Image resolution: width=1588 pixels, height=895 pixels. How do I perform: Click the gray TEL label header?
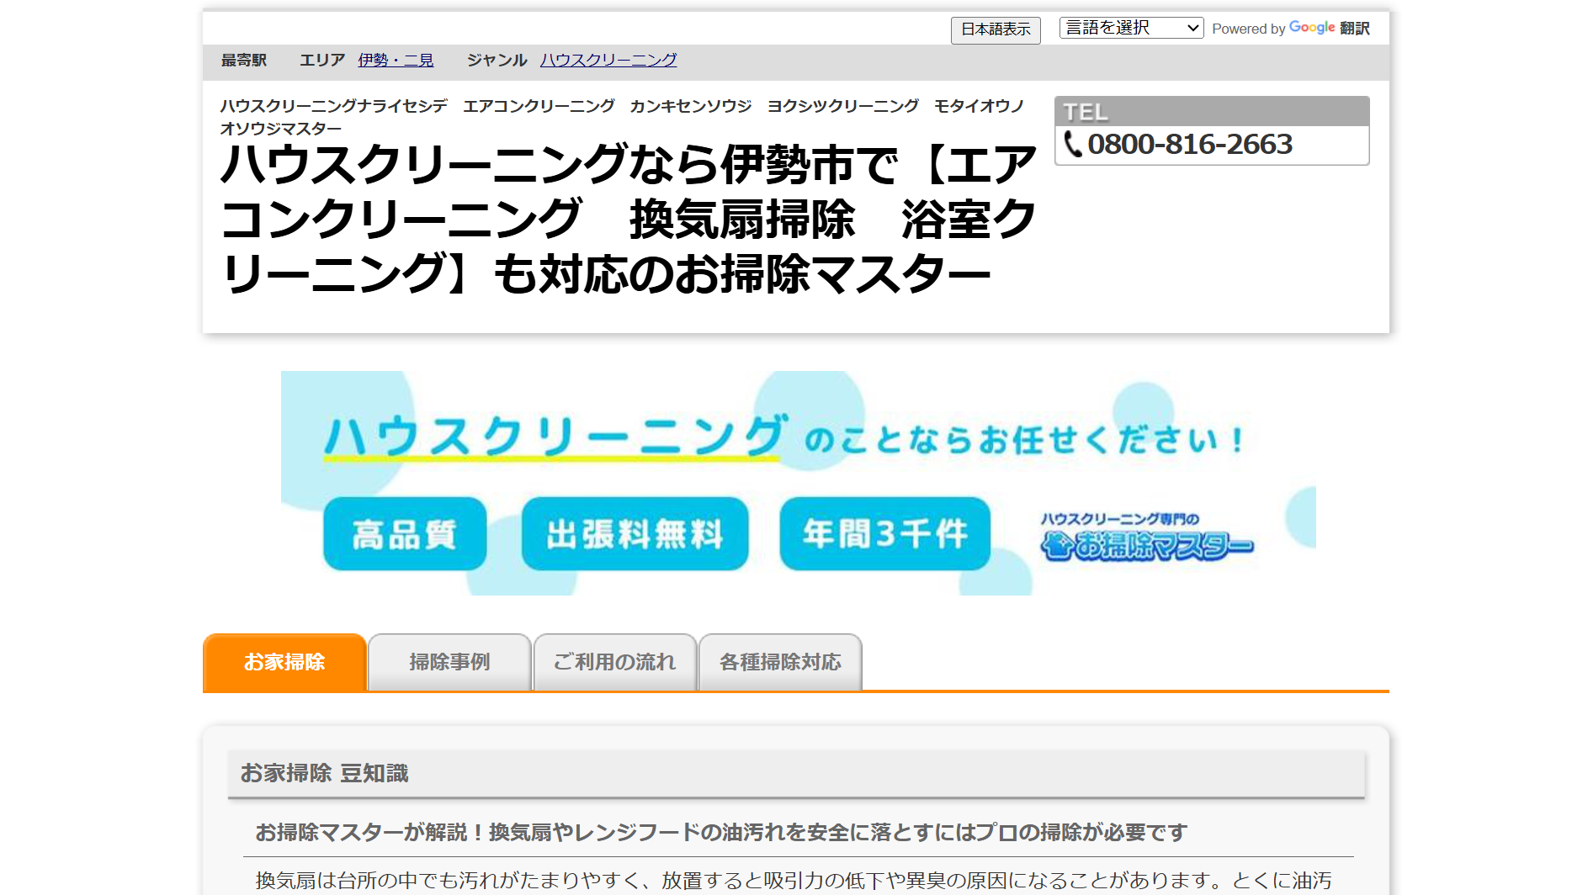tap(1210, 112)
